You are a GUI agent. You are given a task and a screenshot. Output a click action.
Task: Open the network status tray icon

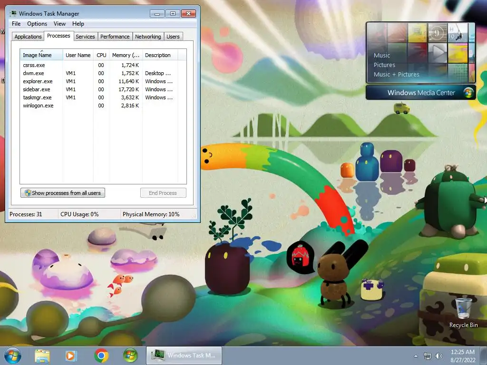(x=428, y=356)
